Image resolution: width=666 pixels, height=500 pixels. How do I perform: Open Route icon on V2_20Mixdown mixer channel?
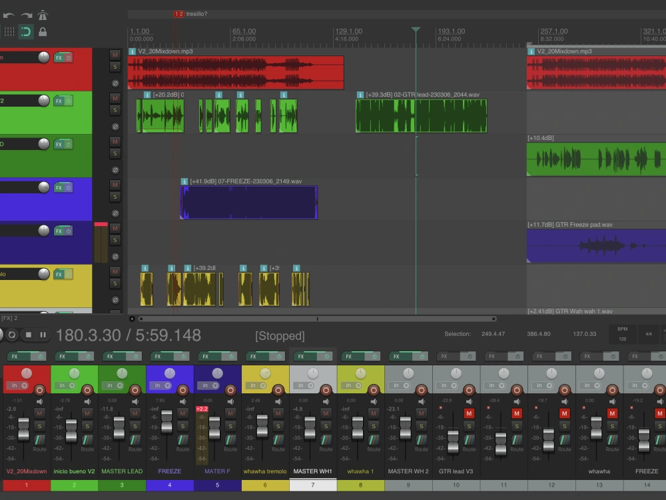[39, 440]
